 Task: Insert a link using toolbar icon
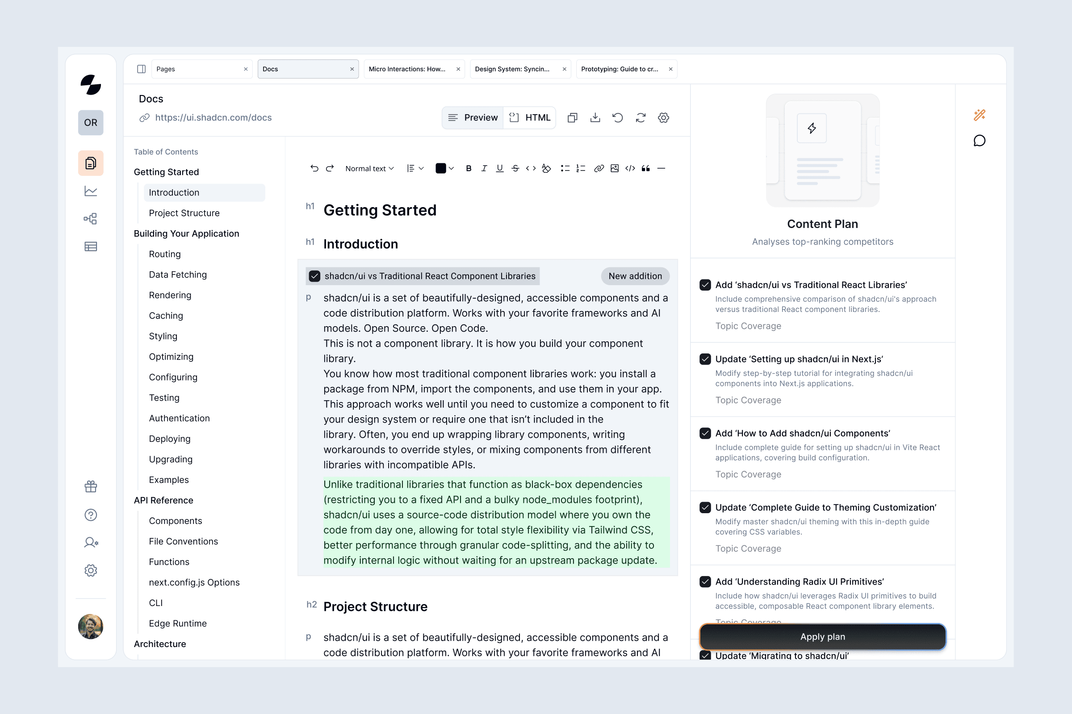(599, 169)
